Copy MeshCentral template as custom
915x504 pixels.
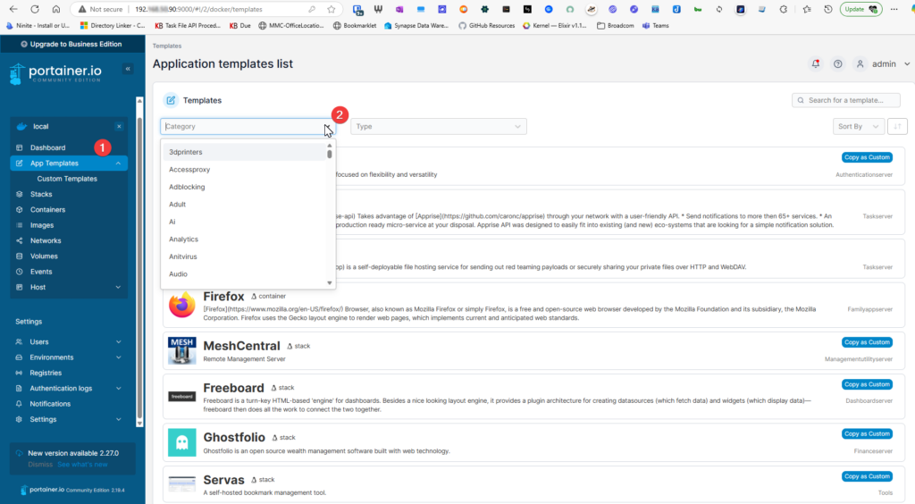pyautogui.click(x=866, y=342)
